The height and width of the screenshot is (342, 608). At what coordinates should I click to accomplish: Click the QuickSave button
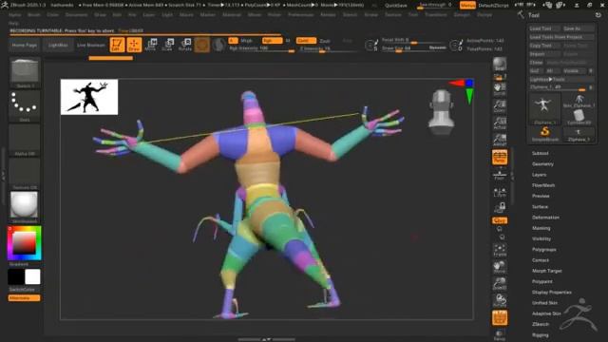coord(396,6)
